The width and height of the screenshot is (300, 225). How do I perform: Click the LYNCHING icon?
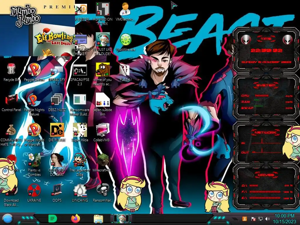[x=80, y=190]
